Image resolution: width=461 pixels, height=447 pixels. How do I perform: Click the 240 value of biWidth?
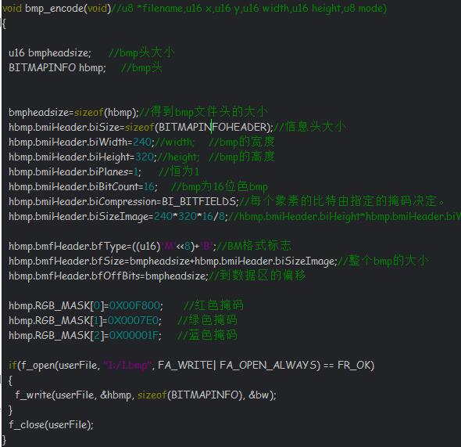coord(142,142)
